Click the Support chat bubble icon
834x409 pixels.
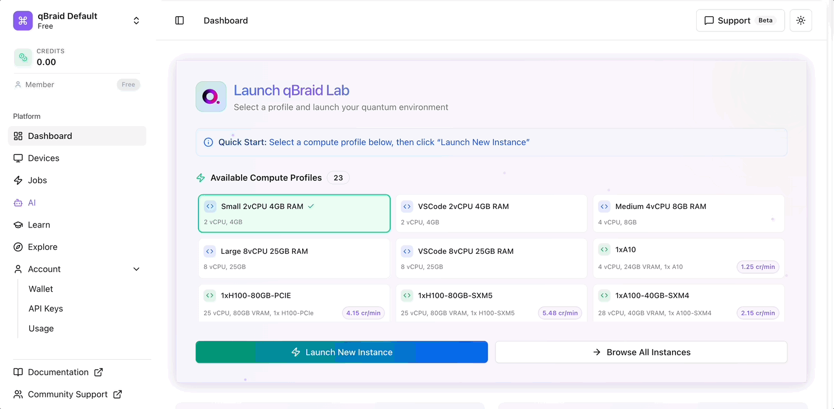709,21
